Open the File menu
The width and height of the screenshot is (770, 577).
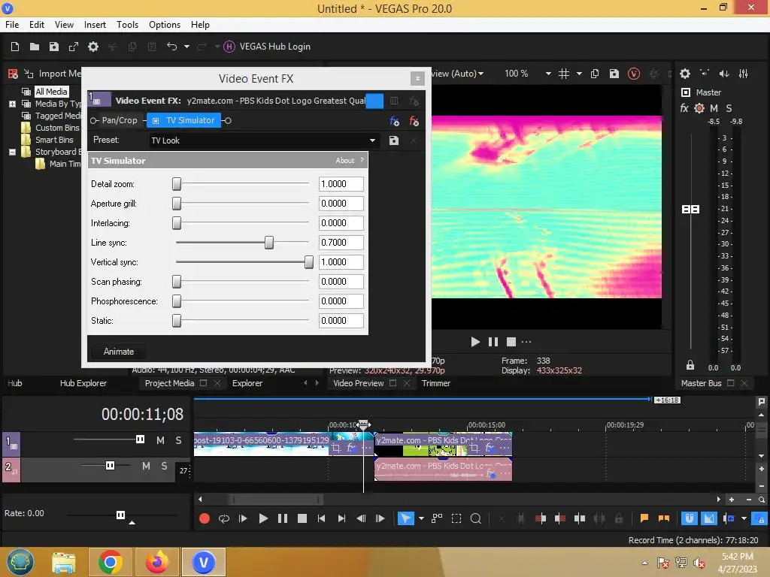coord(12,25)
